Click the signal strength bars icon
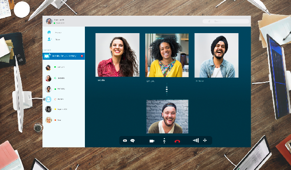Viewport: 291px width, 170px height. point(196,140)
